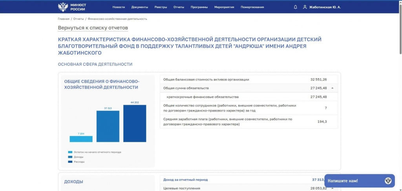Click the Доход за отчетный период row
Image resolution: width=402 pixels, height=191 pixels.
click(x=249, y=180)
